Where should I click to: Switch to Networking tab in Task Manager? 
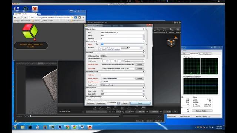203,54
